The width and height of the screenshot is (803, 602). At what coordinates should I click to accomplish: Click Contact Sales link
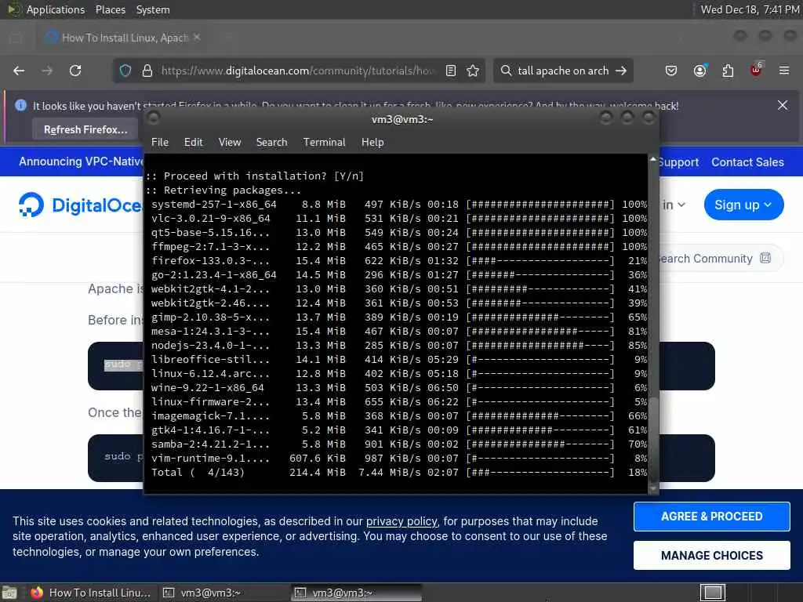click(x=747, y=162)
